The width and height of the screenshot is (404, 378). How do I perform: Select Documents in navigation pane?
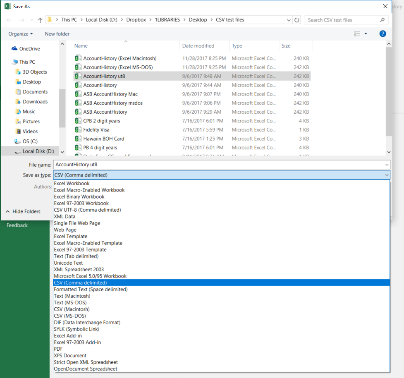(35, 92)
